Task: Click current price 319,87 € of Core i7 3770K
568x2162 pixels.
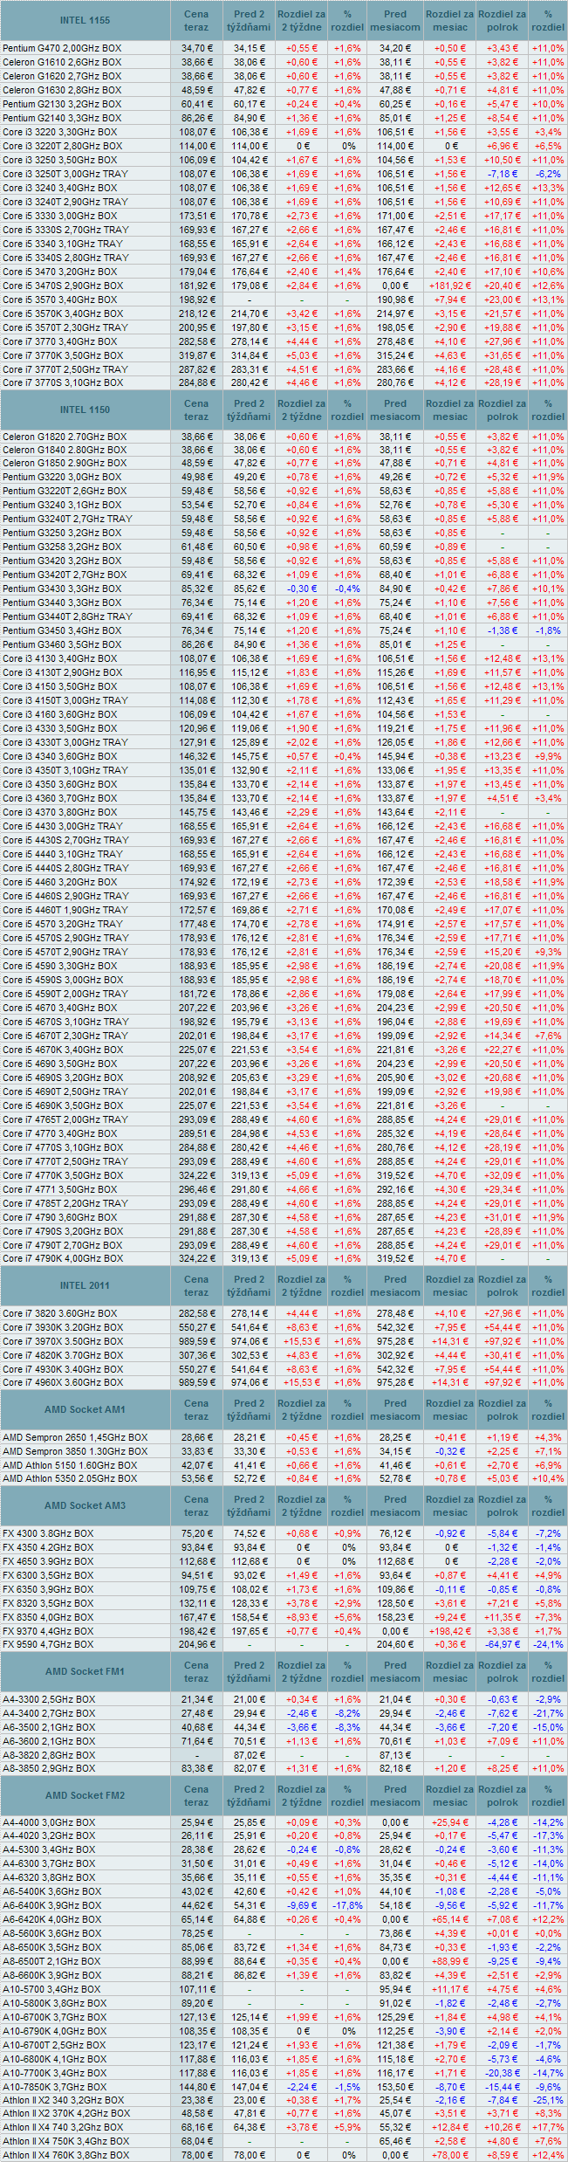Action: pos(196,355)
